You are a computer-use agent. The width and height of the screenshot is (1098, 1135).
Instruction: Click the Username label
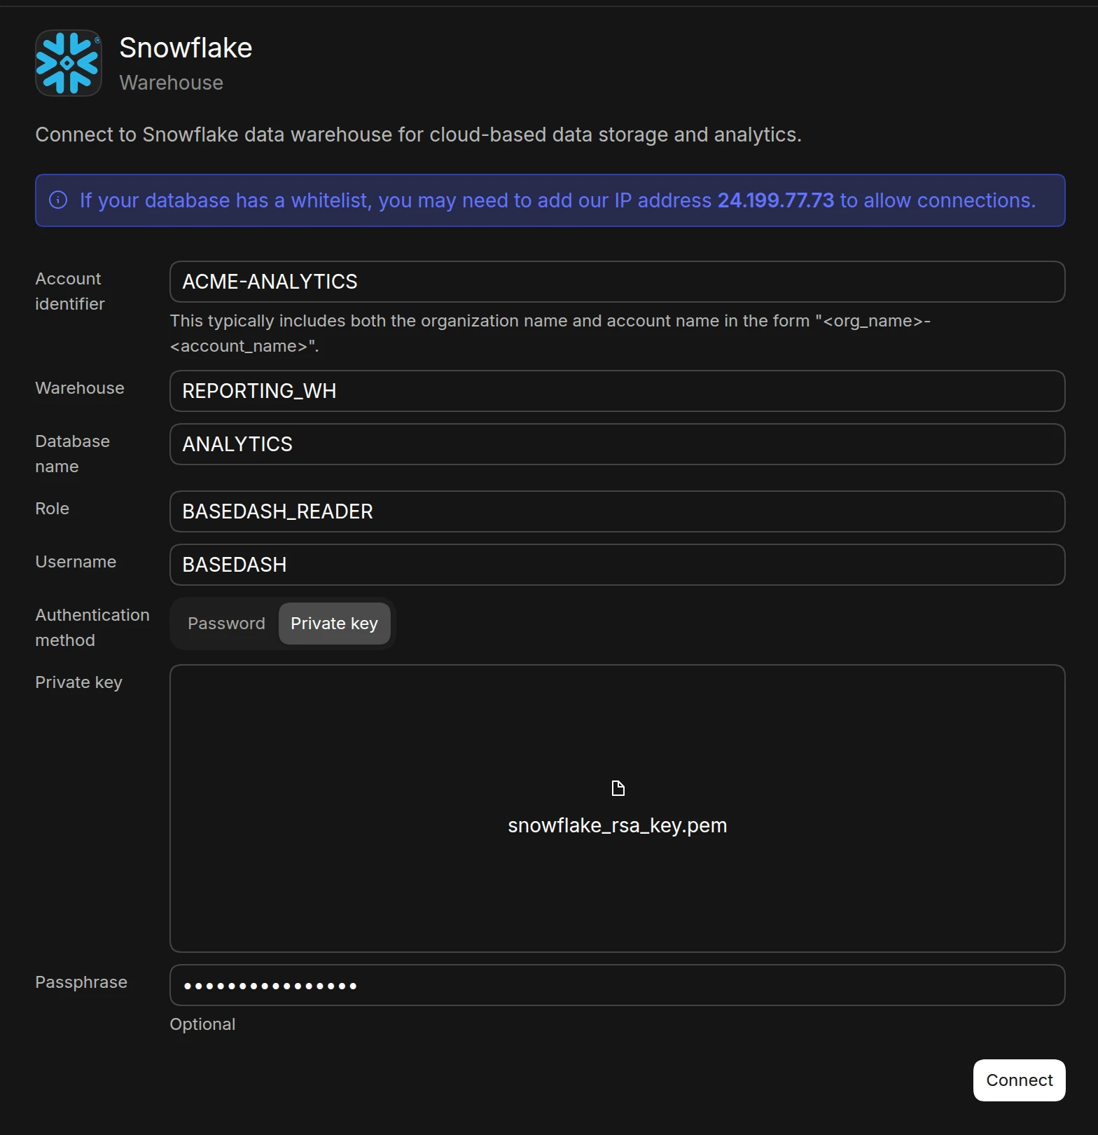coord(76,562)
